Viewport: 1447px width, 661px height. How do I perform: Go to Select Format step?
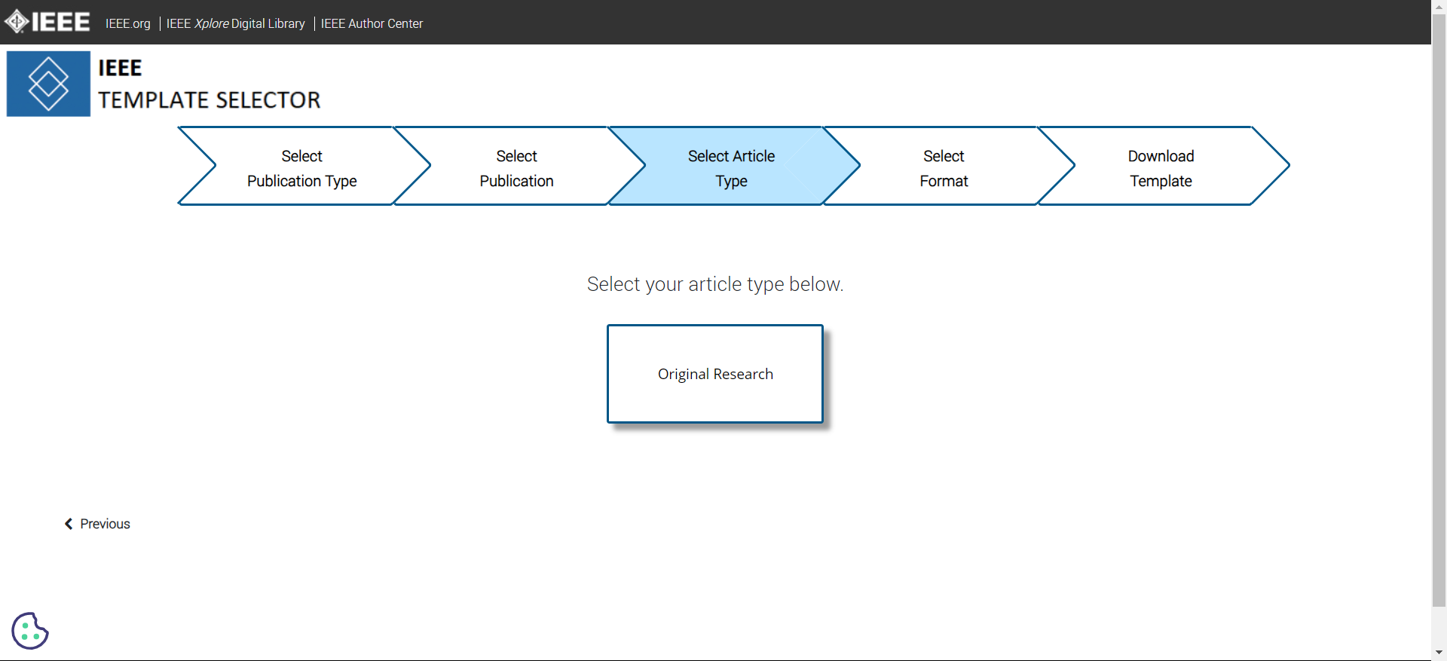(x=944, y=168)
